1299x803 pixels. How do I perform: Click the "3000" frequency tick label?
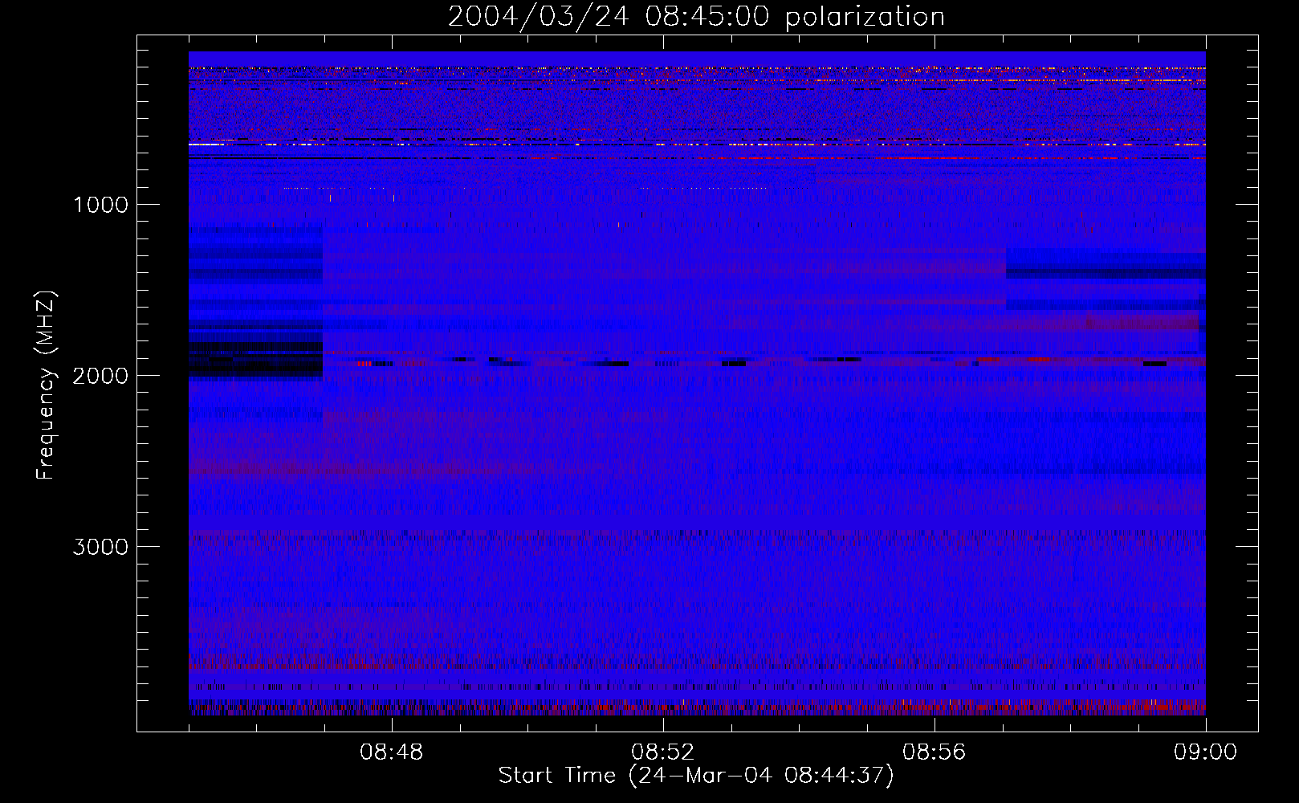tap(100, 547)
